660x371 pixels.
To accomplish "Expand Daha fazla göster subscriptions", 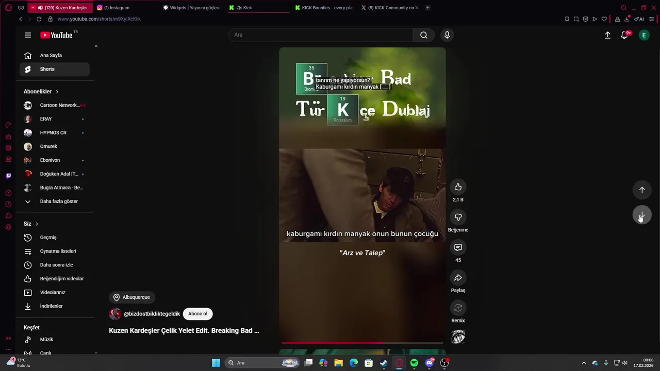I will pyautogui.click(x=55, y=201).
